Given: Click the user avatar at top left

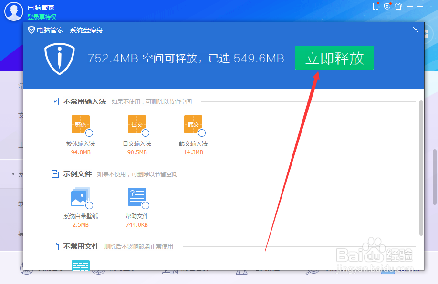Looking at the screenshot, I should 13,11.
